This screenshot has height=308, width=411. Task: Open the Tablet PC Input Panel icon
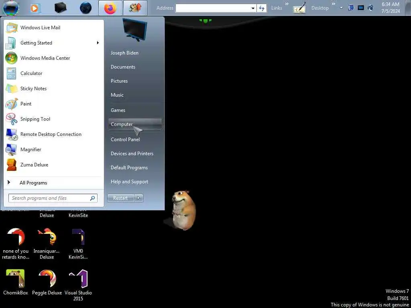click(299, 8)
